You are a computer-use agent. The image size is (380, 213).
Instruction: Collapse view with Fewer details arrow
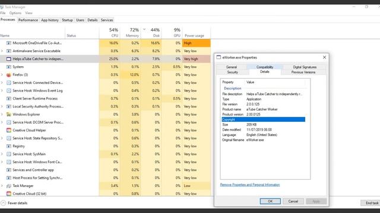(3, 203)
